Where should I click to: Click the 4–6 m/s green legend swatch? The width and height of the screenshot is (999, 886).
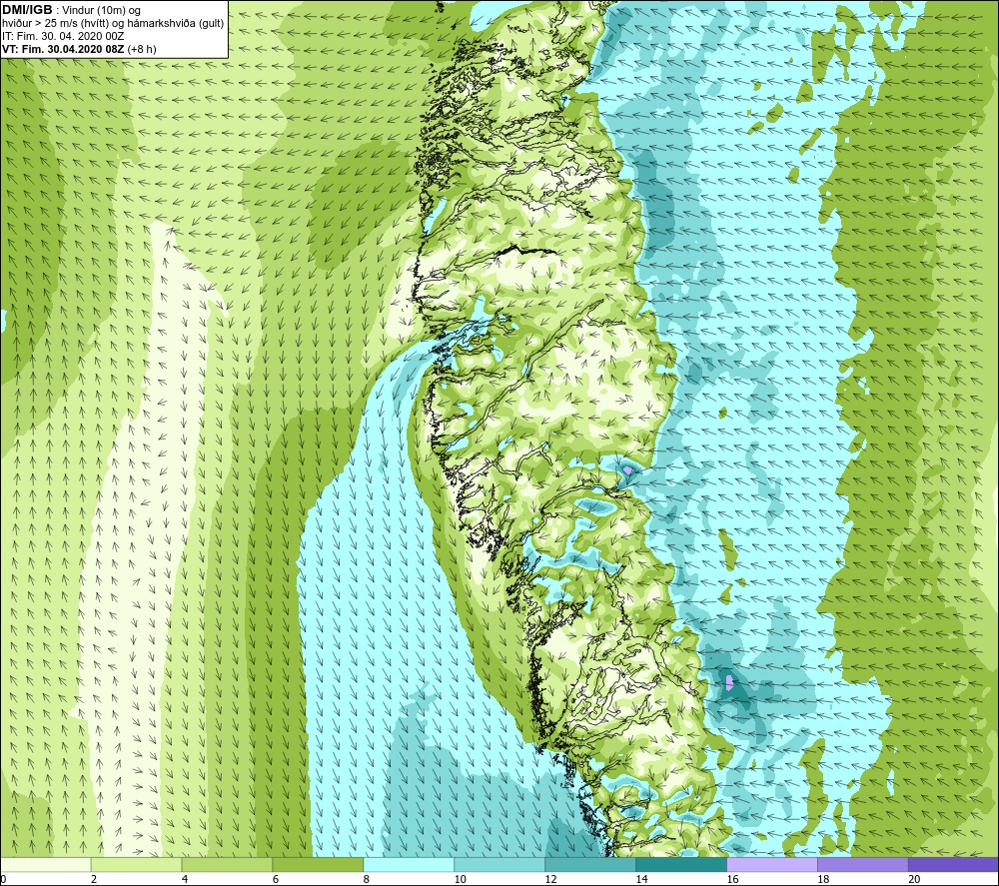[227, 864]
